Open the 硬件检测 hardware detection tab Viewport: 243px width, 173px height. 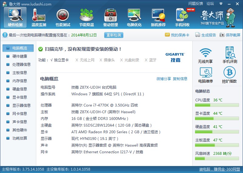tap(15, 18)
